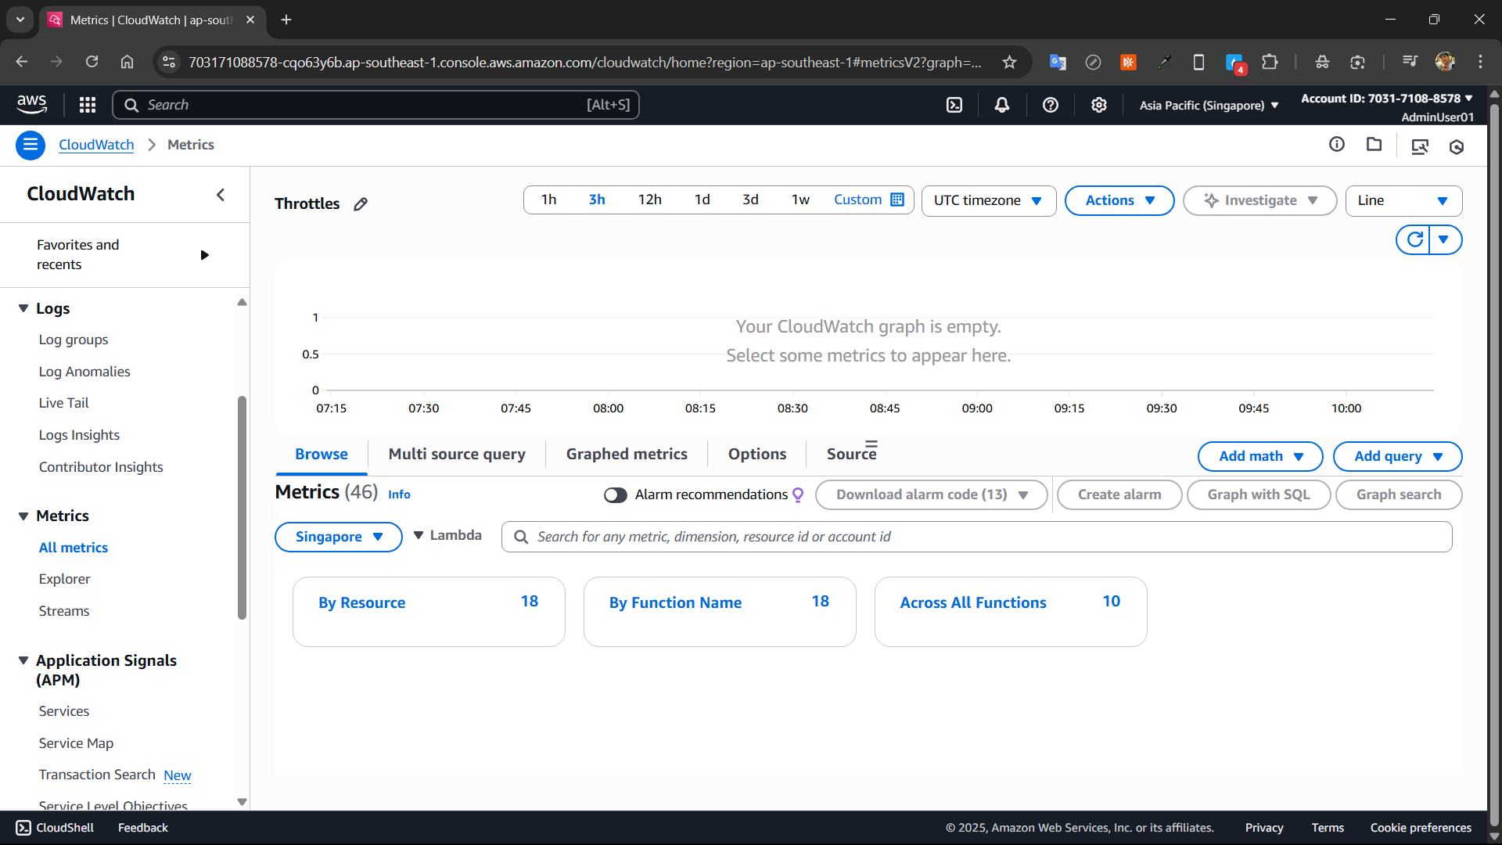
Task: Select the 1h time range
Action: pos(548,200)
